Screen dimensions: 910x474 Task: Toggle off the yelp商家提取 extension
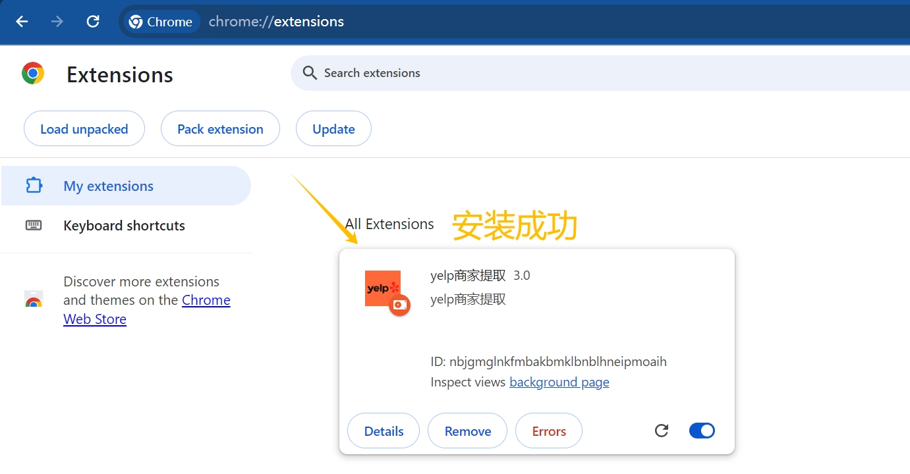(702, 431)
